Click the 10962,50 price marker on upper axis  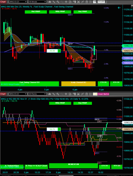point(128,46)
